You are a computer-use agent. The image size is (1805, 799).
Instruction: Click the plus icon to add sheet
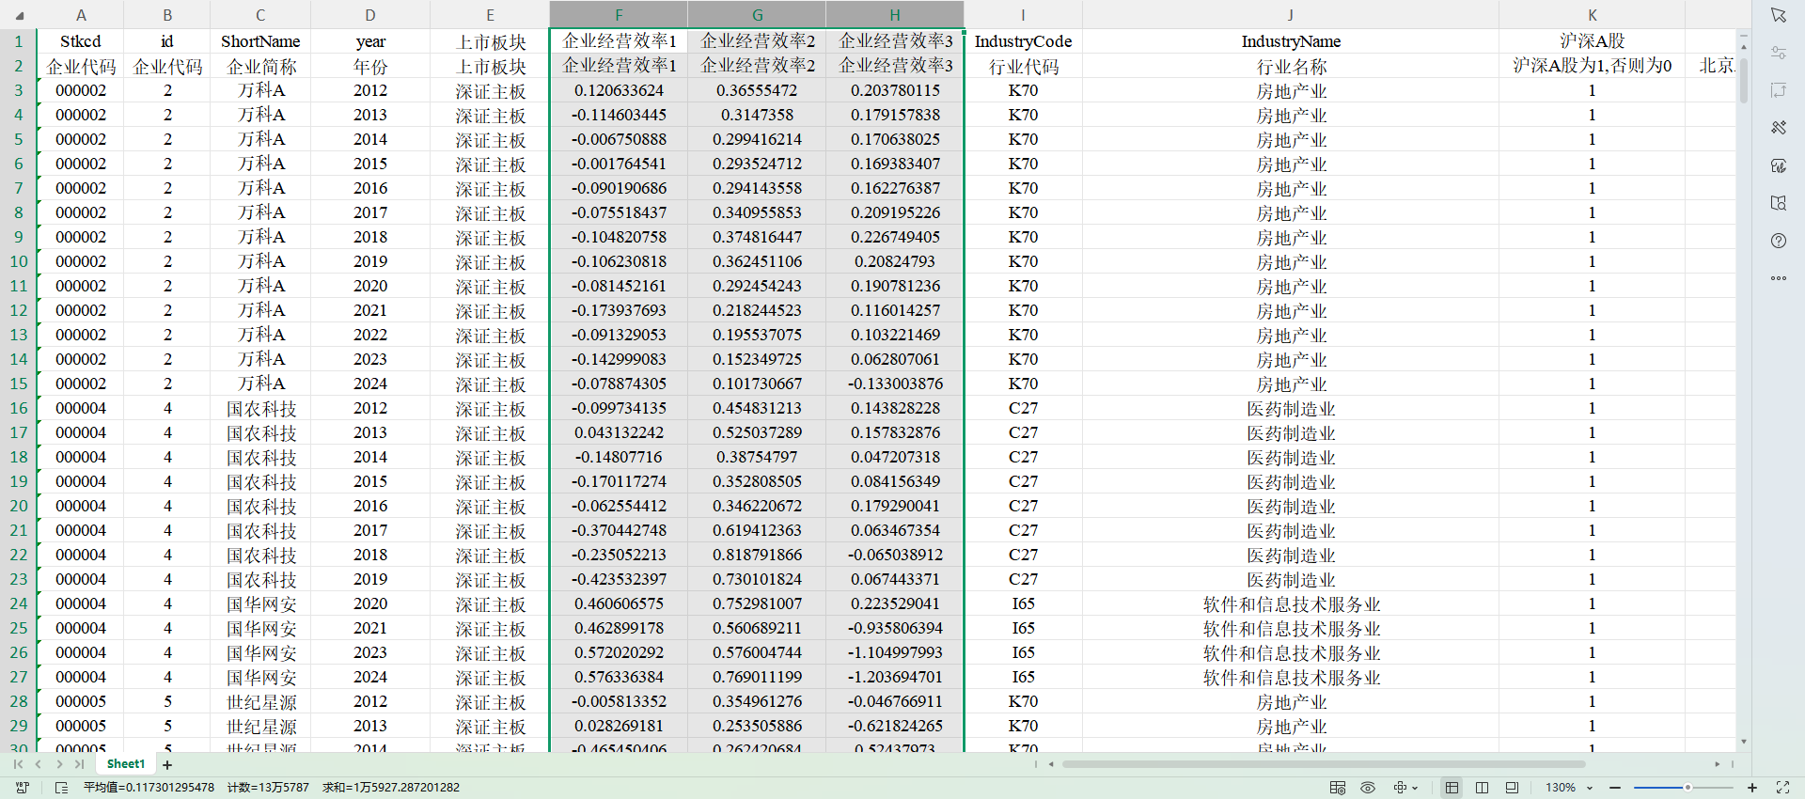(x=167, y=765)
